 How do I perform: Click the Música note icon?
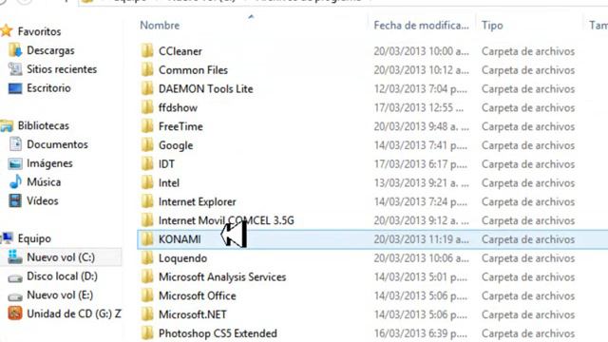[x=15, y=181]
